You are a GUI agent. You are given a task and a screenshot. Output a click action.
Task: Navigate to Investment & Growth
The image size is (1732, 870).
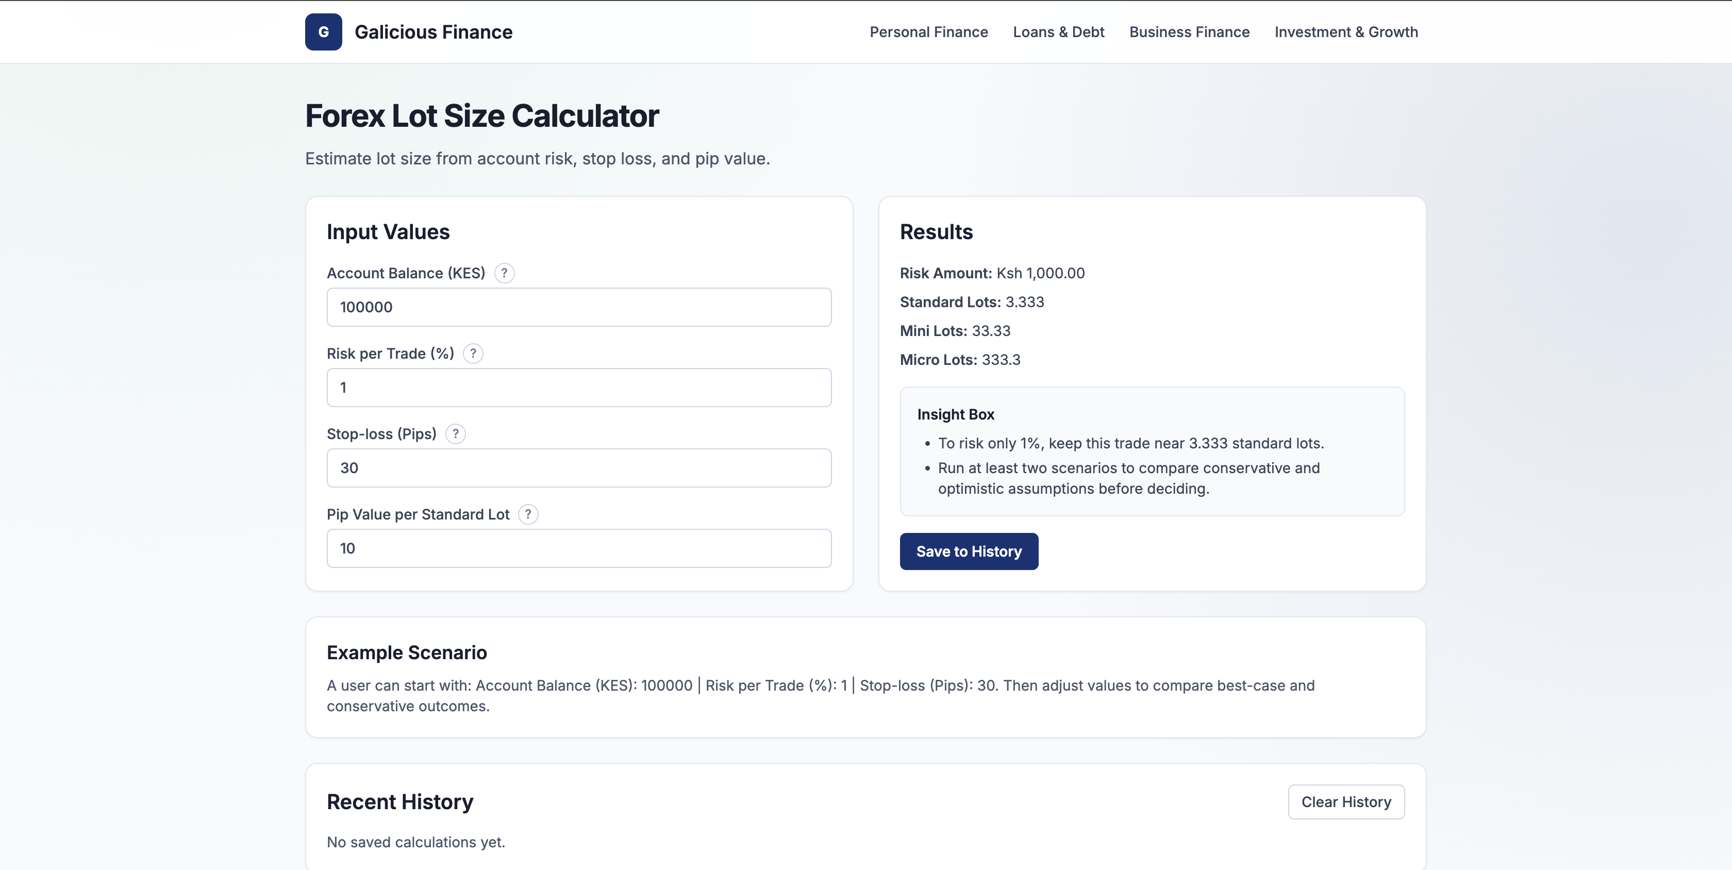pos(1346,31)
